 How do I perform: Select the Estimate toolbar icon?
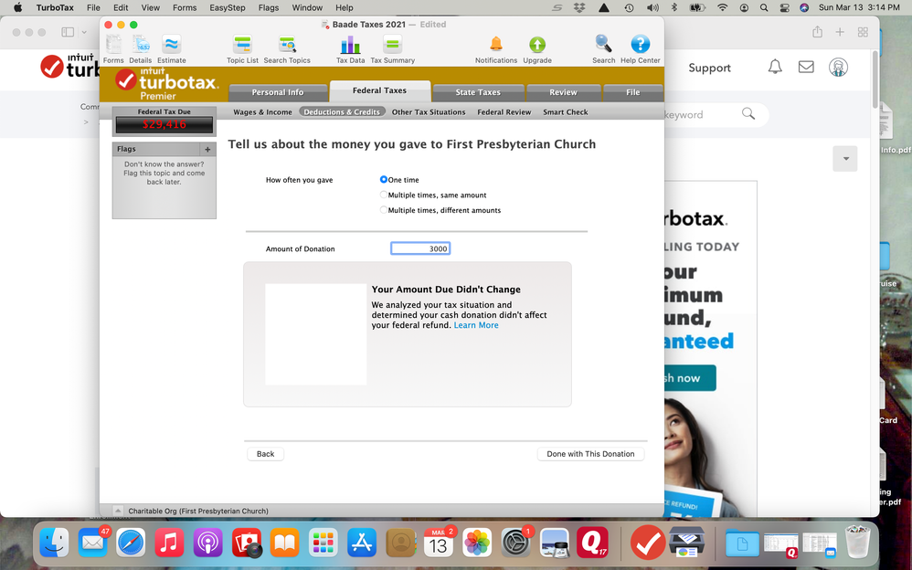click(171, 44)
